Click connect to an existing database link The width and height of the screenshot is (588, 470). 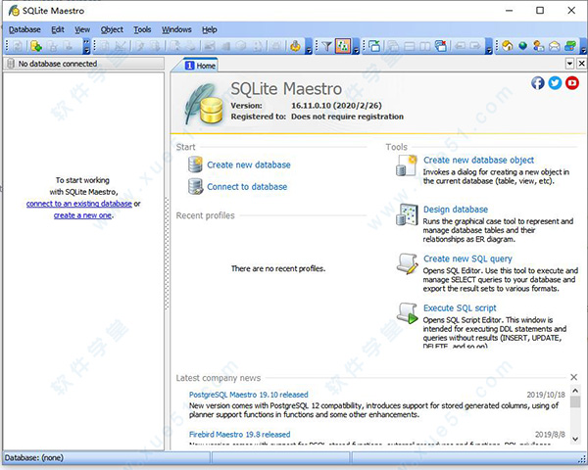79,204
